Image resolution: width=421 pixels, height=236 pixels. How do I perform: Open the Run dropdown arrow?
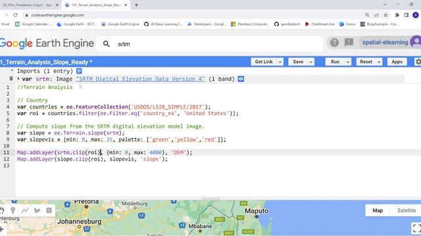[x=348, y=62]
